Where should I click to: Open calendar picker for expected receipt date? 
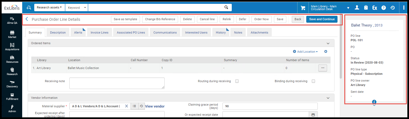313,114
